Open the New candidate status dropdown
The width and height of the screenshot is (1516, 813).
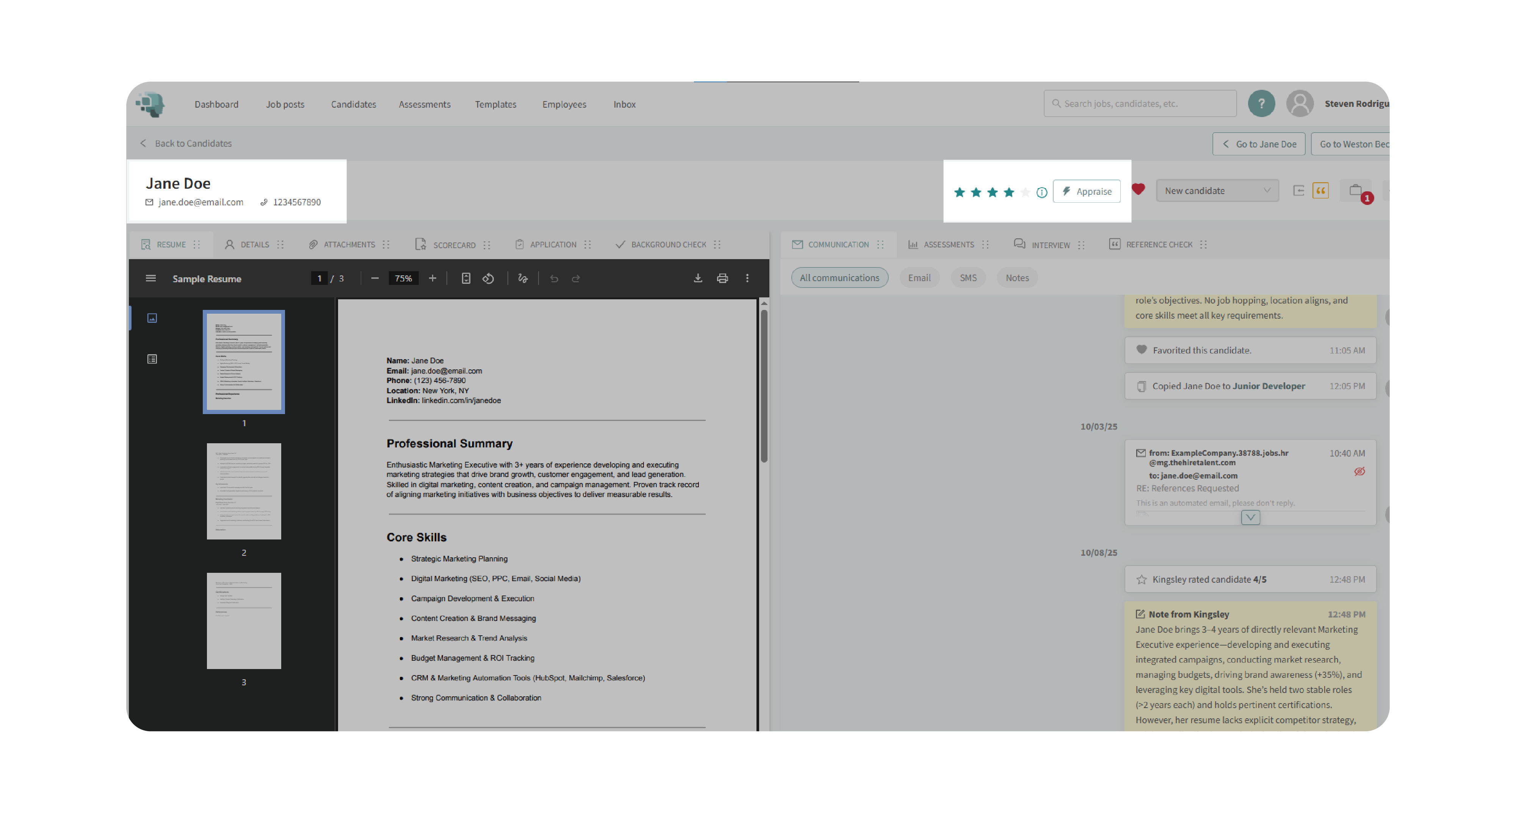click(x=1217, y=191)
